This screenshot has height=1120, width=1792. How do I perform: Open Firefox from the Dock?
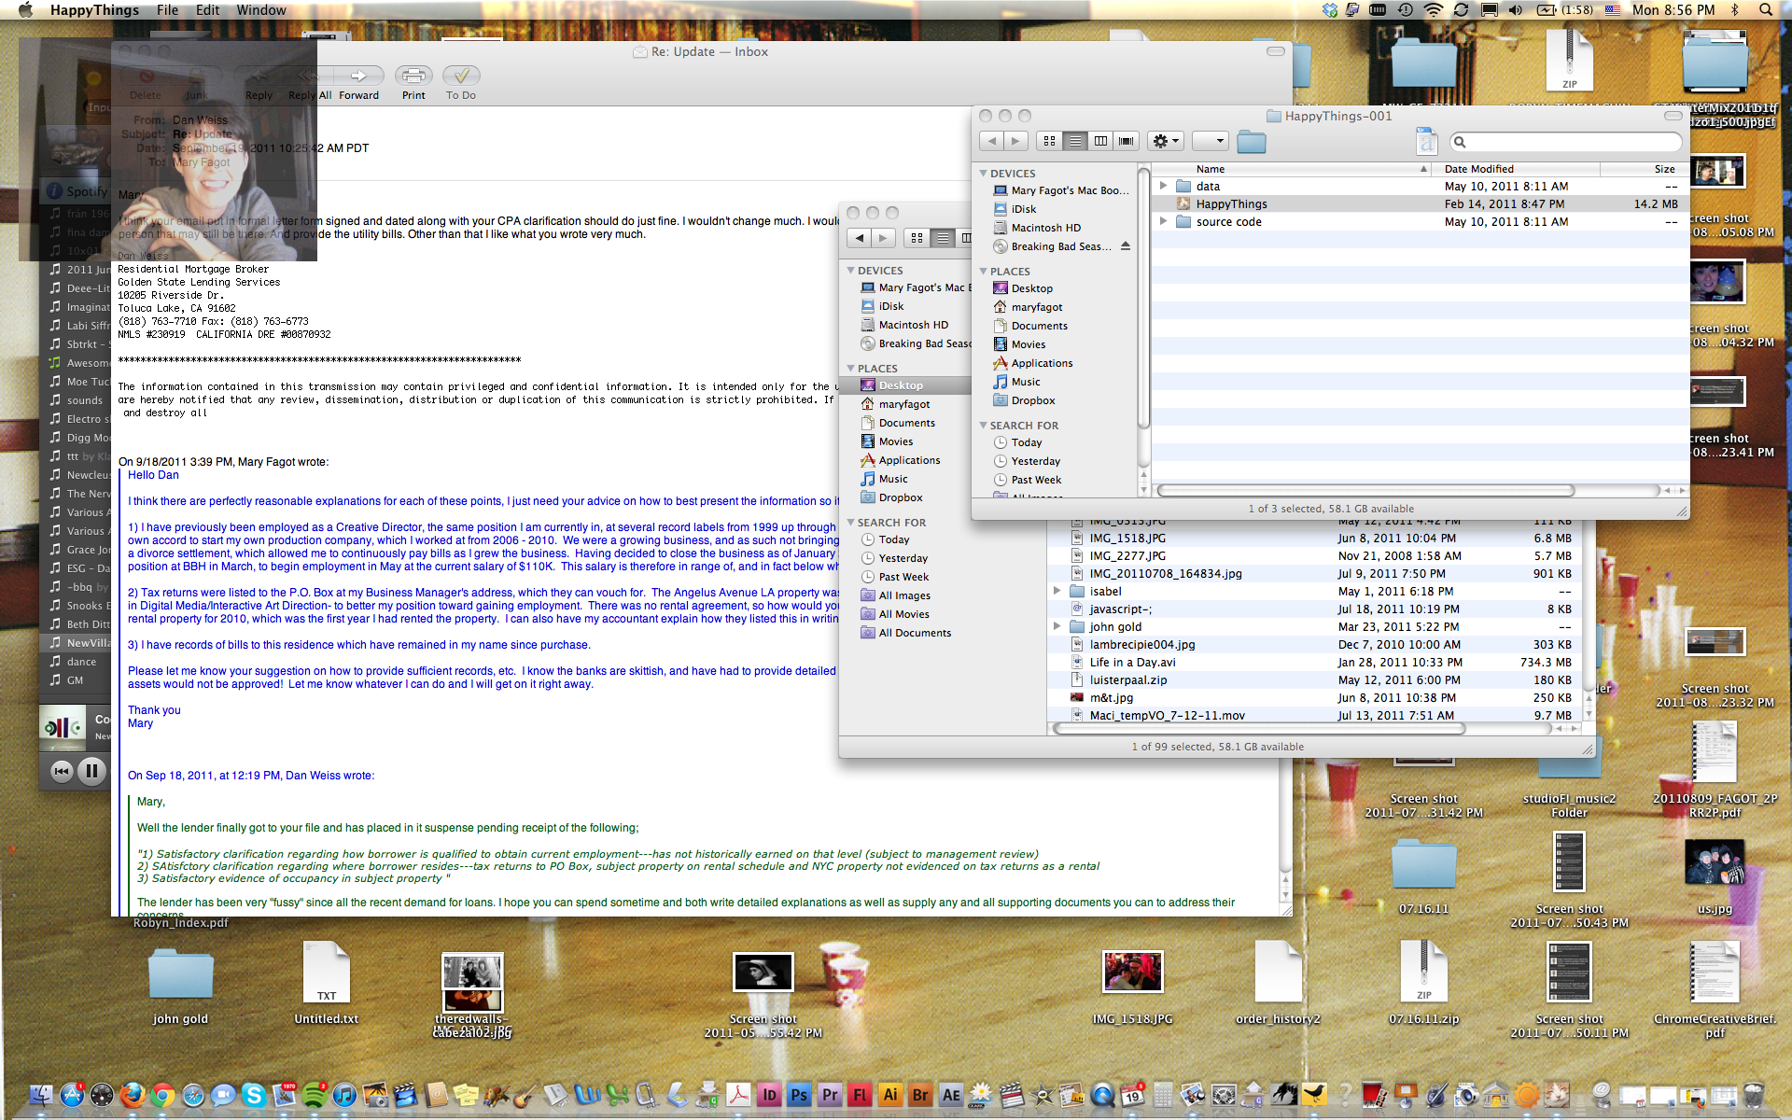click(x=133, y=1095)
